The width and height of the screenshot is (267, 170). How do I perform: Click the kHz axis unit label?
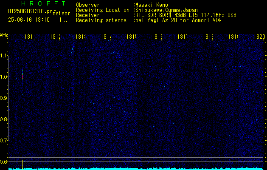4,35
